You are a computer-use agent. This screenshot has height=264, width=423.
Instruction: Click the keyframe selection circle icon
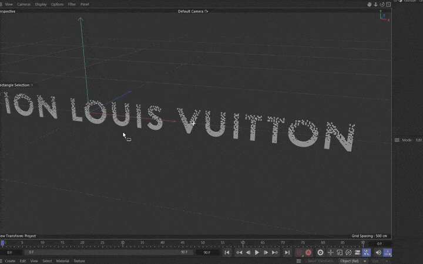pos(320,252)
